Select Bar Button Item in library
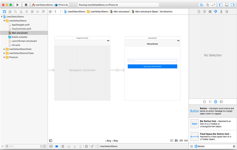 pyautogui.click(x=213, y=124)
